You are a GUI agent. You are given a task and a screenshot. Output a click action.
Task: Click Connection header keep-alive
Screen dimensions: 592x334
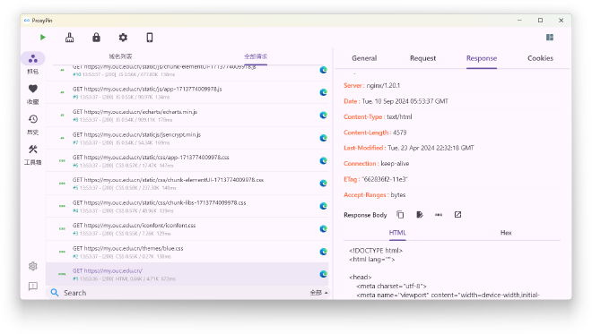(395, 164)
